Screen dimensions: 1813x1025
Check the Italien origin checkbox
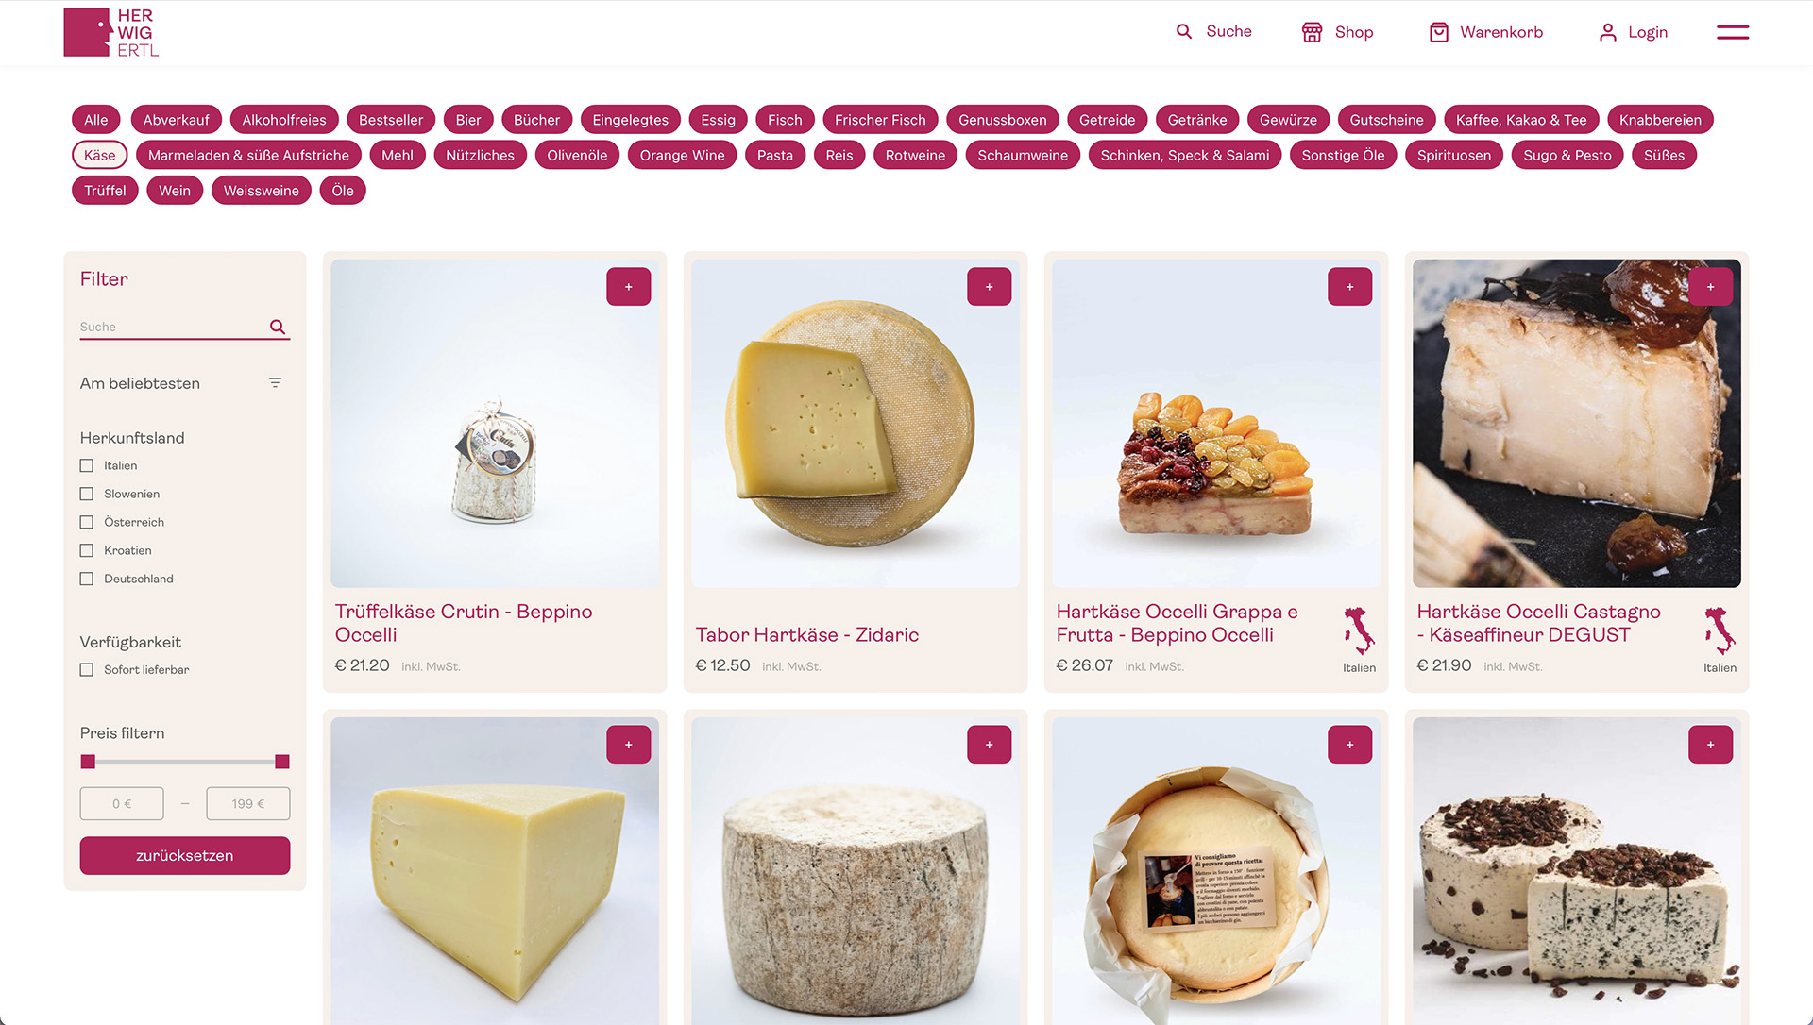87,465
